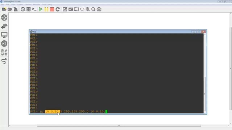Click the workspace horizontal scrollbar
The image size is (232, 130).
pyautogui.click(x=119, y=126)
